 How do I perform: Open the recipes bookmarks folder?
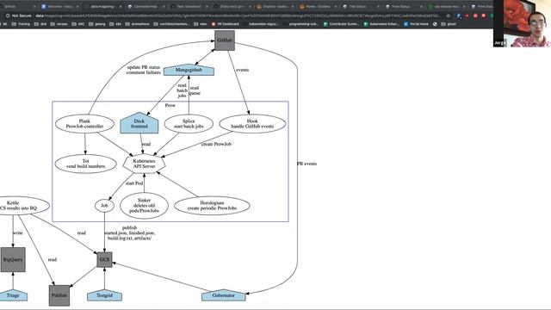pos(59,24)
